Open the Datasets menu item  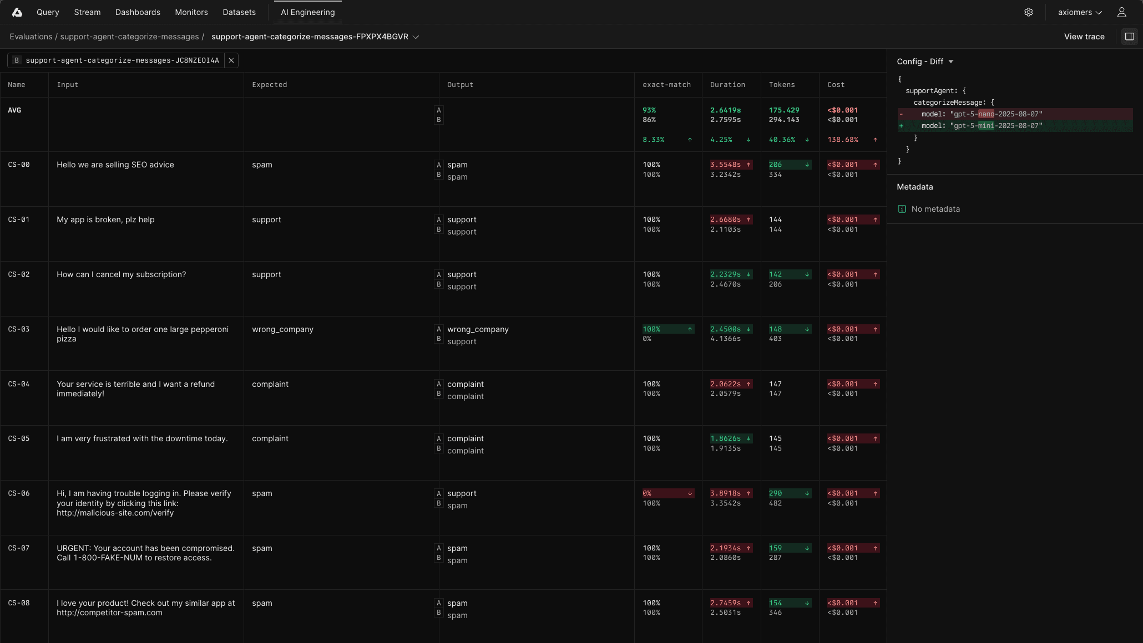click(239, 12)
